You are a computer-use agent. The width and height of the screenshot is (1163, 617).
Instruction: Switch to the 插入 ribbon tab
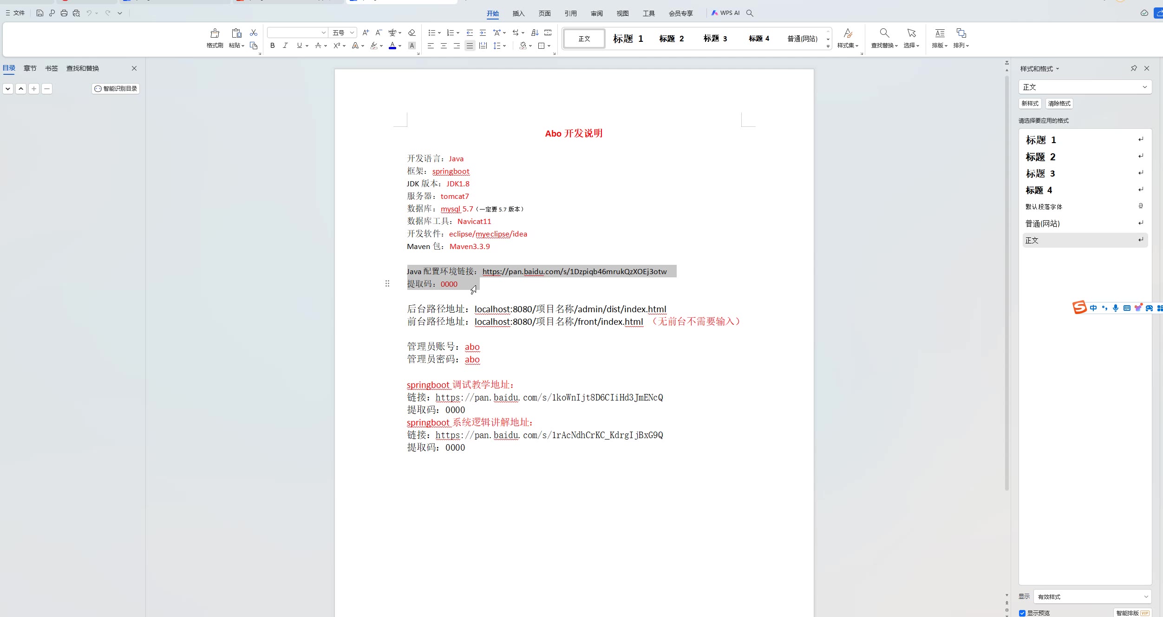tap(518, 13)
